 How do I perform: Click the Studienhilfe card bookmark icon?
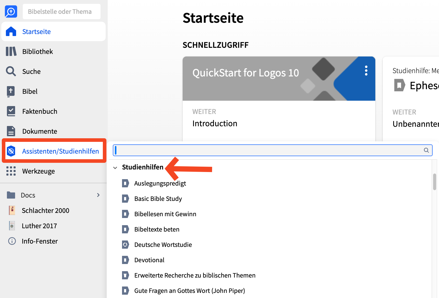[399, 85]
